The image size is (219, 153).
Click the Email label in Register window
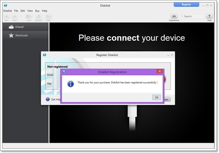50,75
